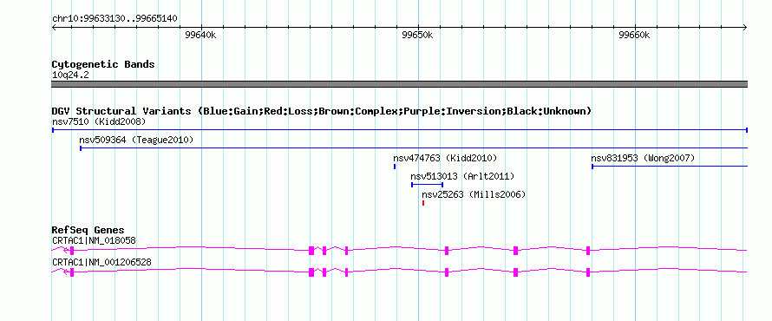
Task: Click the gray 10q24.2 cytogenetic band bar
Action: pyautogui.click(x=400, y=84)
